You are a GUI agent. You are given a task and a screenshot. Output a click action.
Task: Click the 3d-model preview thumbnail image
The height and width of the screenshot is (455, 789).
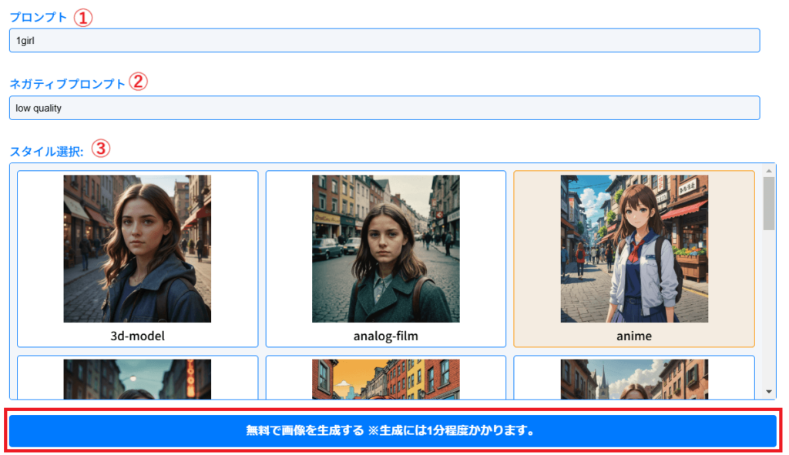[x=137, y=249]
